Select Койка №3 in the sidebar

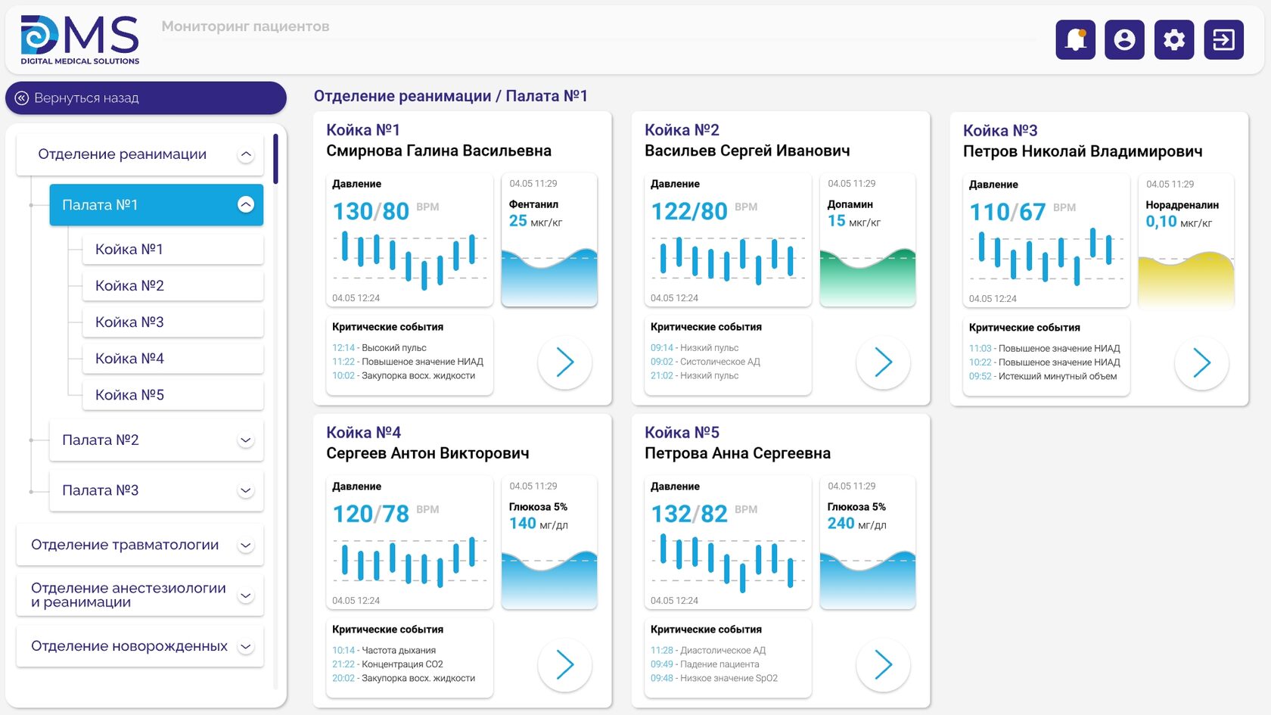[172, 322]
